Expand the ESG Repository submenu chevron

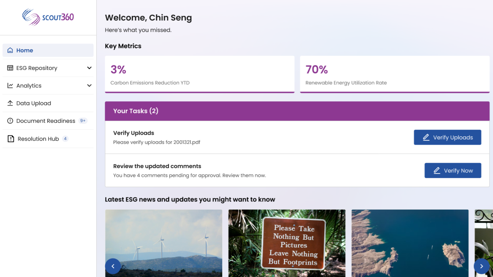pyautogui.click(x=89, y=68)
